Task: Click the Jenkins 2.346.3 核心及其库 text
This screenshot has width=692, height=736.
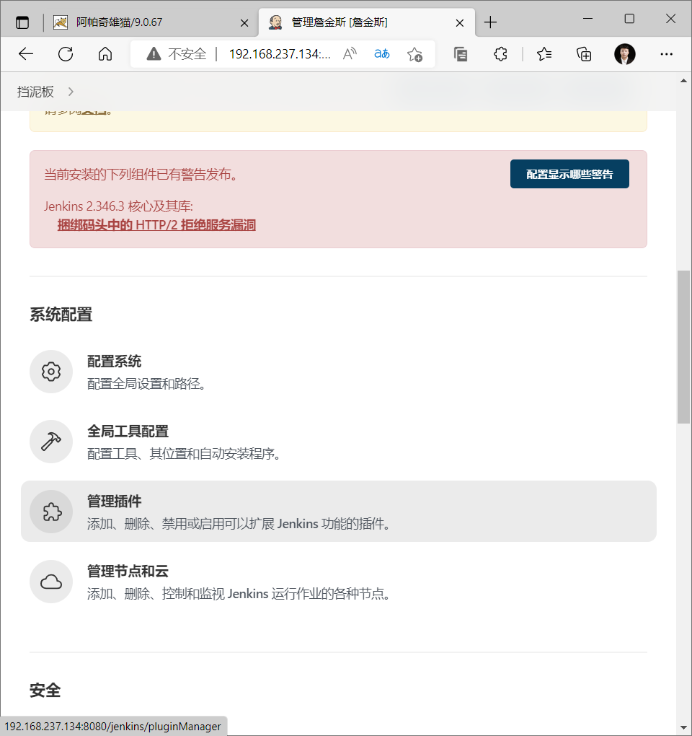Action: 118,206
